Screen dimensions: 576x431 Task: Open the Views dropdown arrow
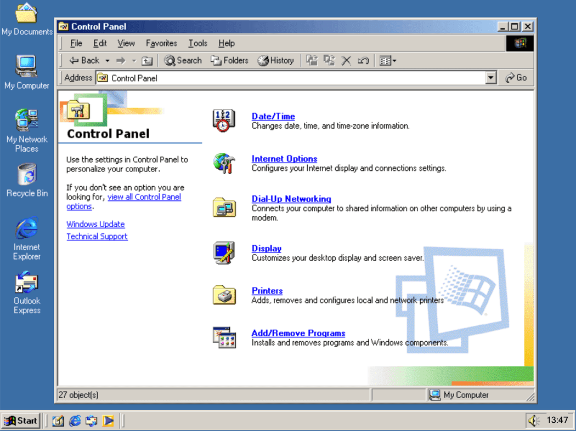click(394, 60)
